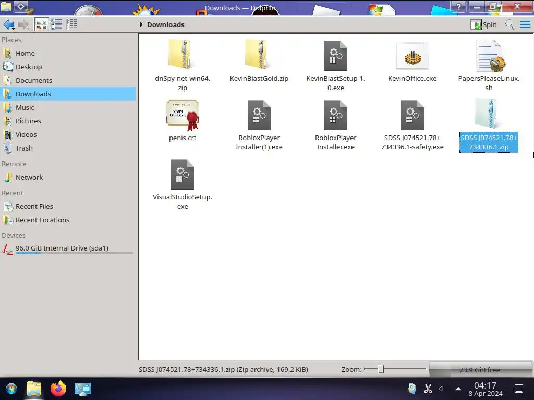
Task: Open Pictures in Places panel
Action: pos(68,121)
